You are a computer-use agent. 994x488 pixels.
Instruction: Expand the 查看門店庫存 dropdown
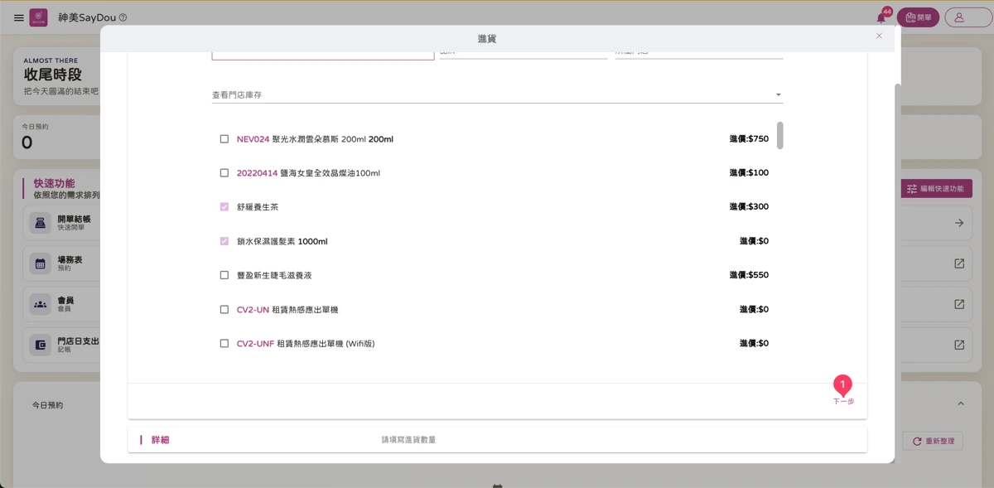[497, 94]
